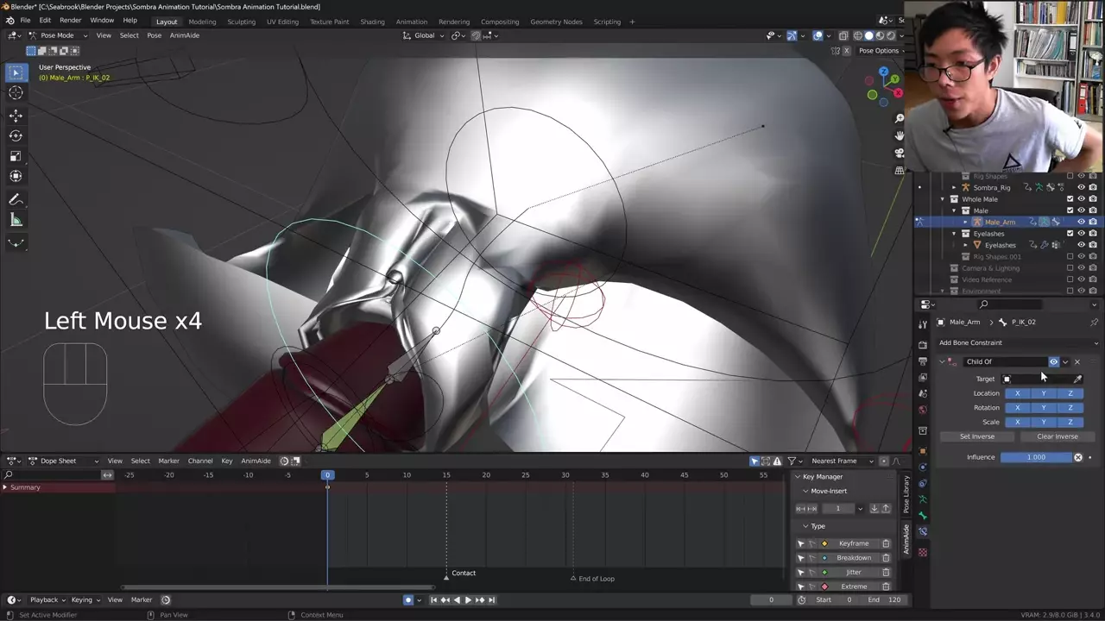
Task: Open the Pose Mode dropdown
Action: 57,35
